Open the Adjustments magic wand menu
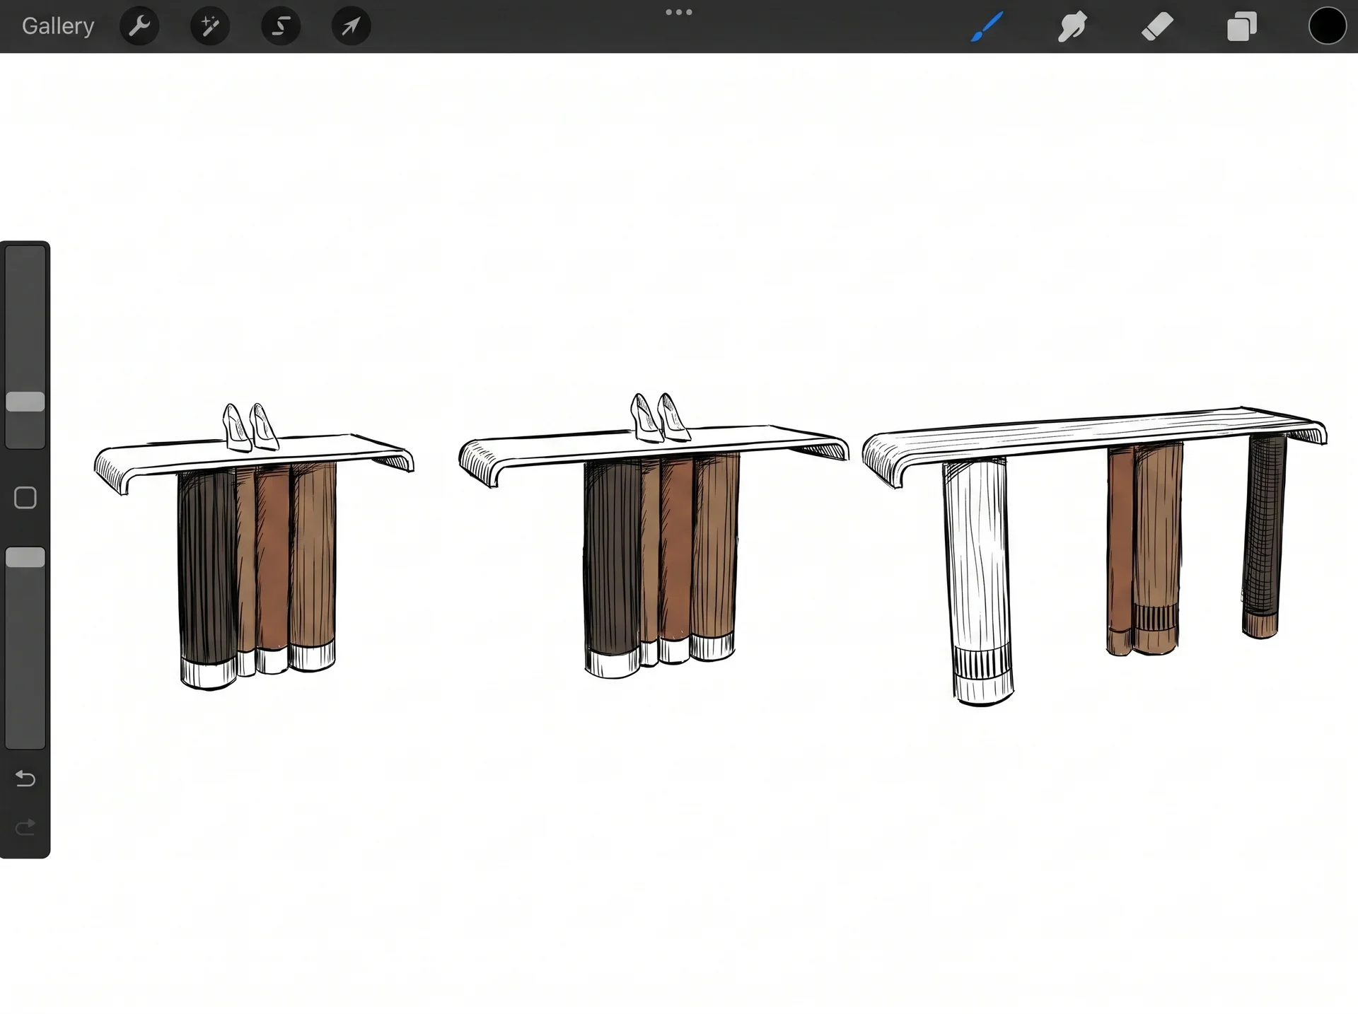1358x1014 pixels. pyautogui.click(x=210, y=26)
